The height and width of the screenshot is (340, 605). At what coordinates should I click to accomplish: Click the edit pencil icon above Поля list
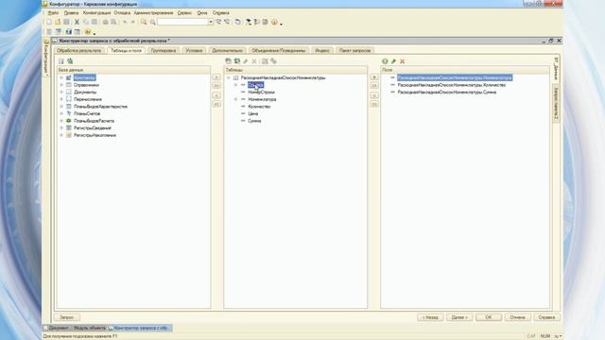[x=393, y=61]
